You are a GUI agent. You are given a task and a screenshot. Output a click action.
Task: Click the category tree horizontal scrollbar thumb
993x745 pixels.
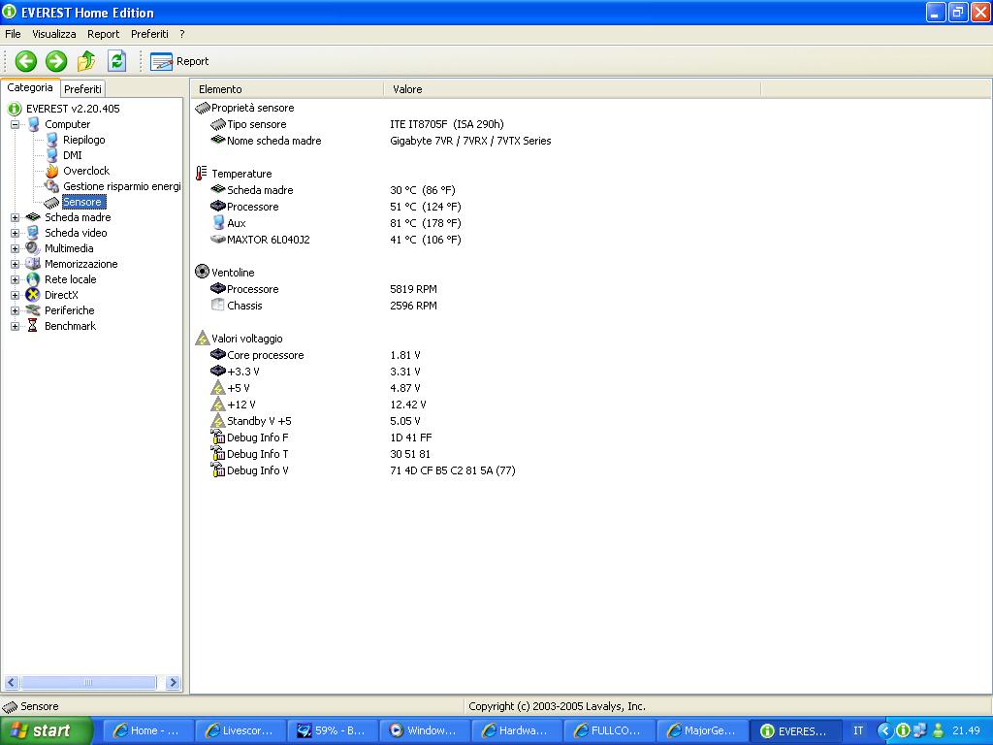pos(88,682)
